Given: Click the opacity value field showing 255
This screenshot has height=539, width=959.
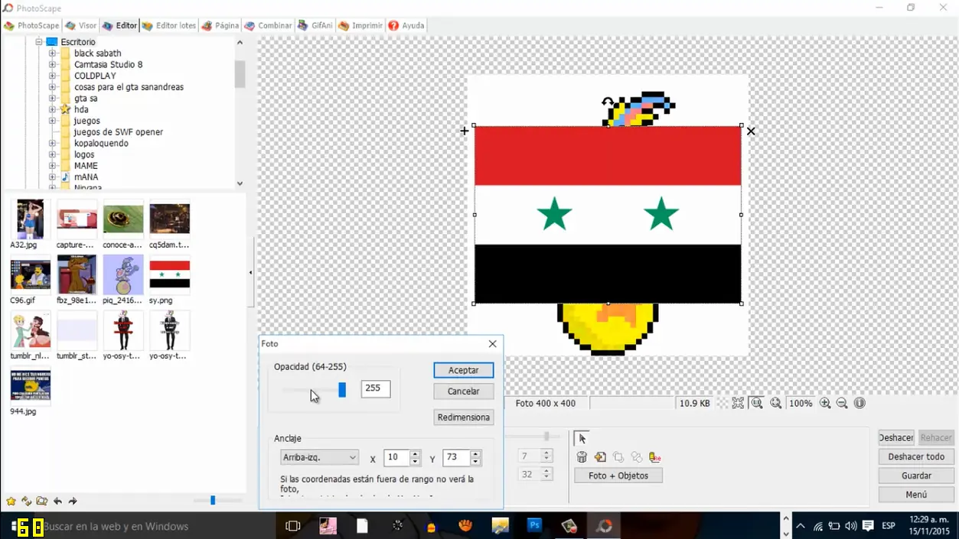Looking at the screenshot, I should coord(375,388).
